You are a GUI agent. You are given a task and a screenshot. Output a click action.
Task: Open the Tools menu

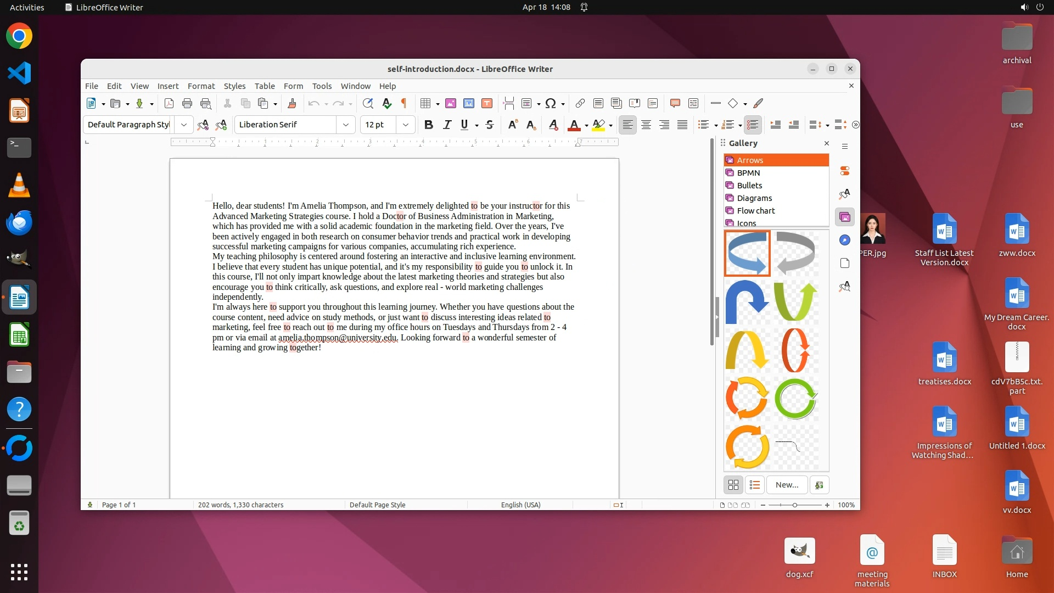click(x=322, y=86)
